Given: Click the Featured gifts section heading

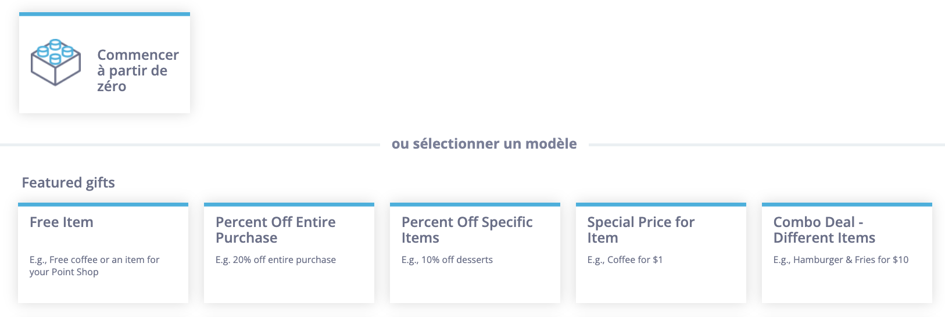Looking at the screenshot, I should (x=68, y=182).
